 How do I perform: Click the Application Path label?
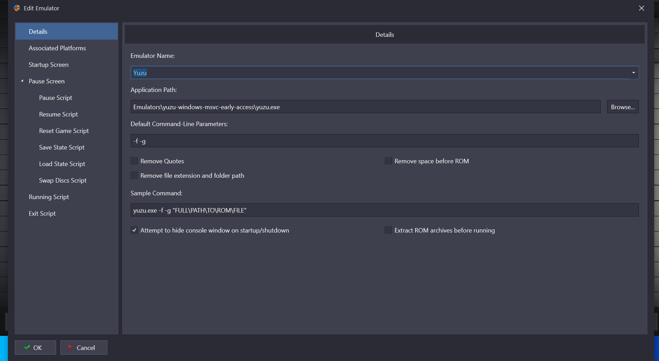pos(153,90)
